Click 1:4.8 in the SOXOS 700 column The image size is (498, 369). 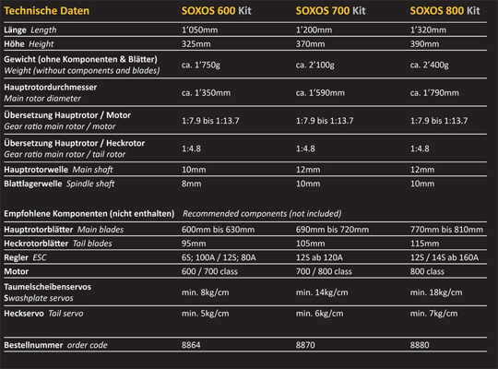tap(305, 149)
